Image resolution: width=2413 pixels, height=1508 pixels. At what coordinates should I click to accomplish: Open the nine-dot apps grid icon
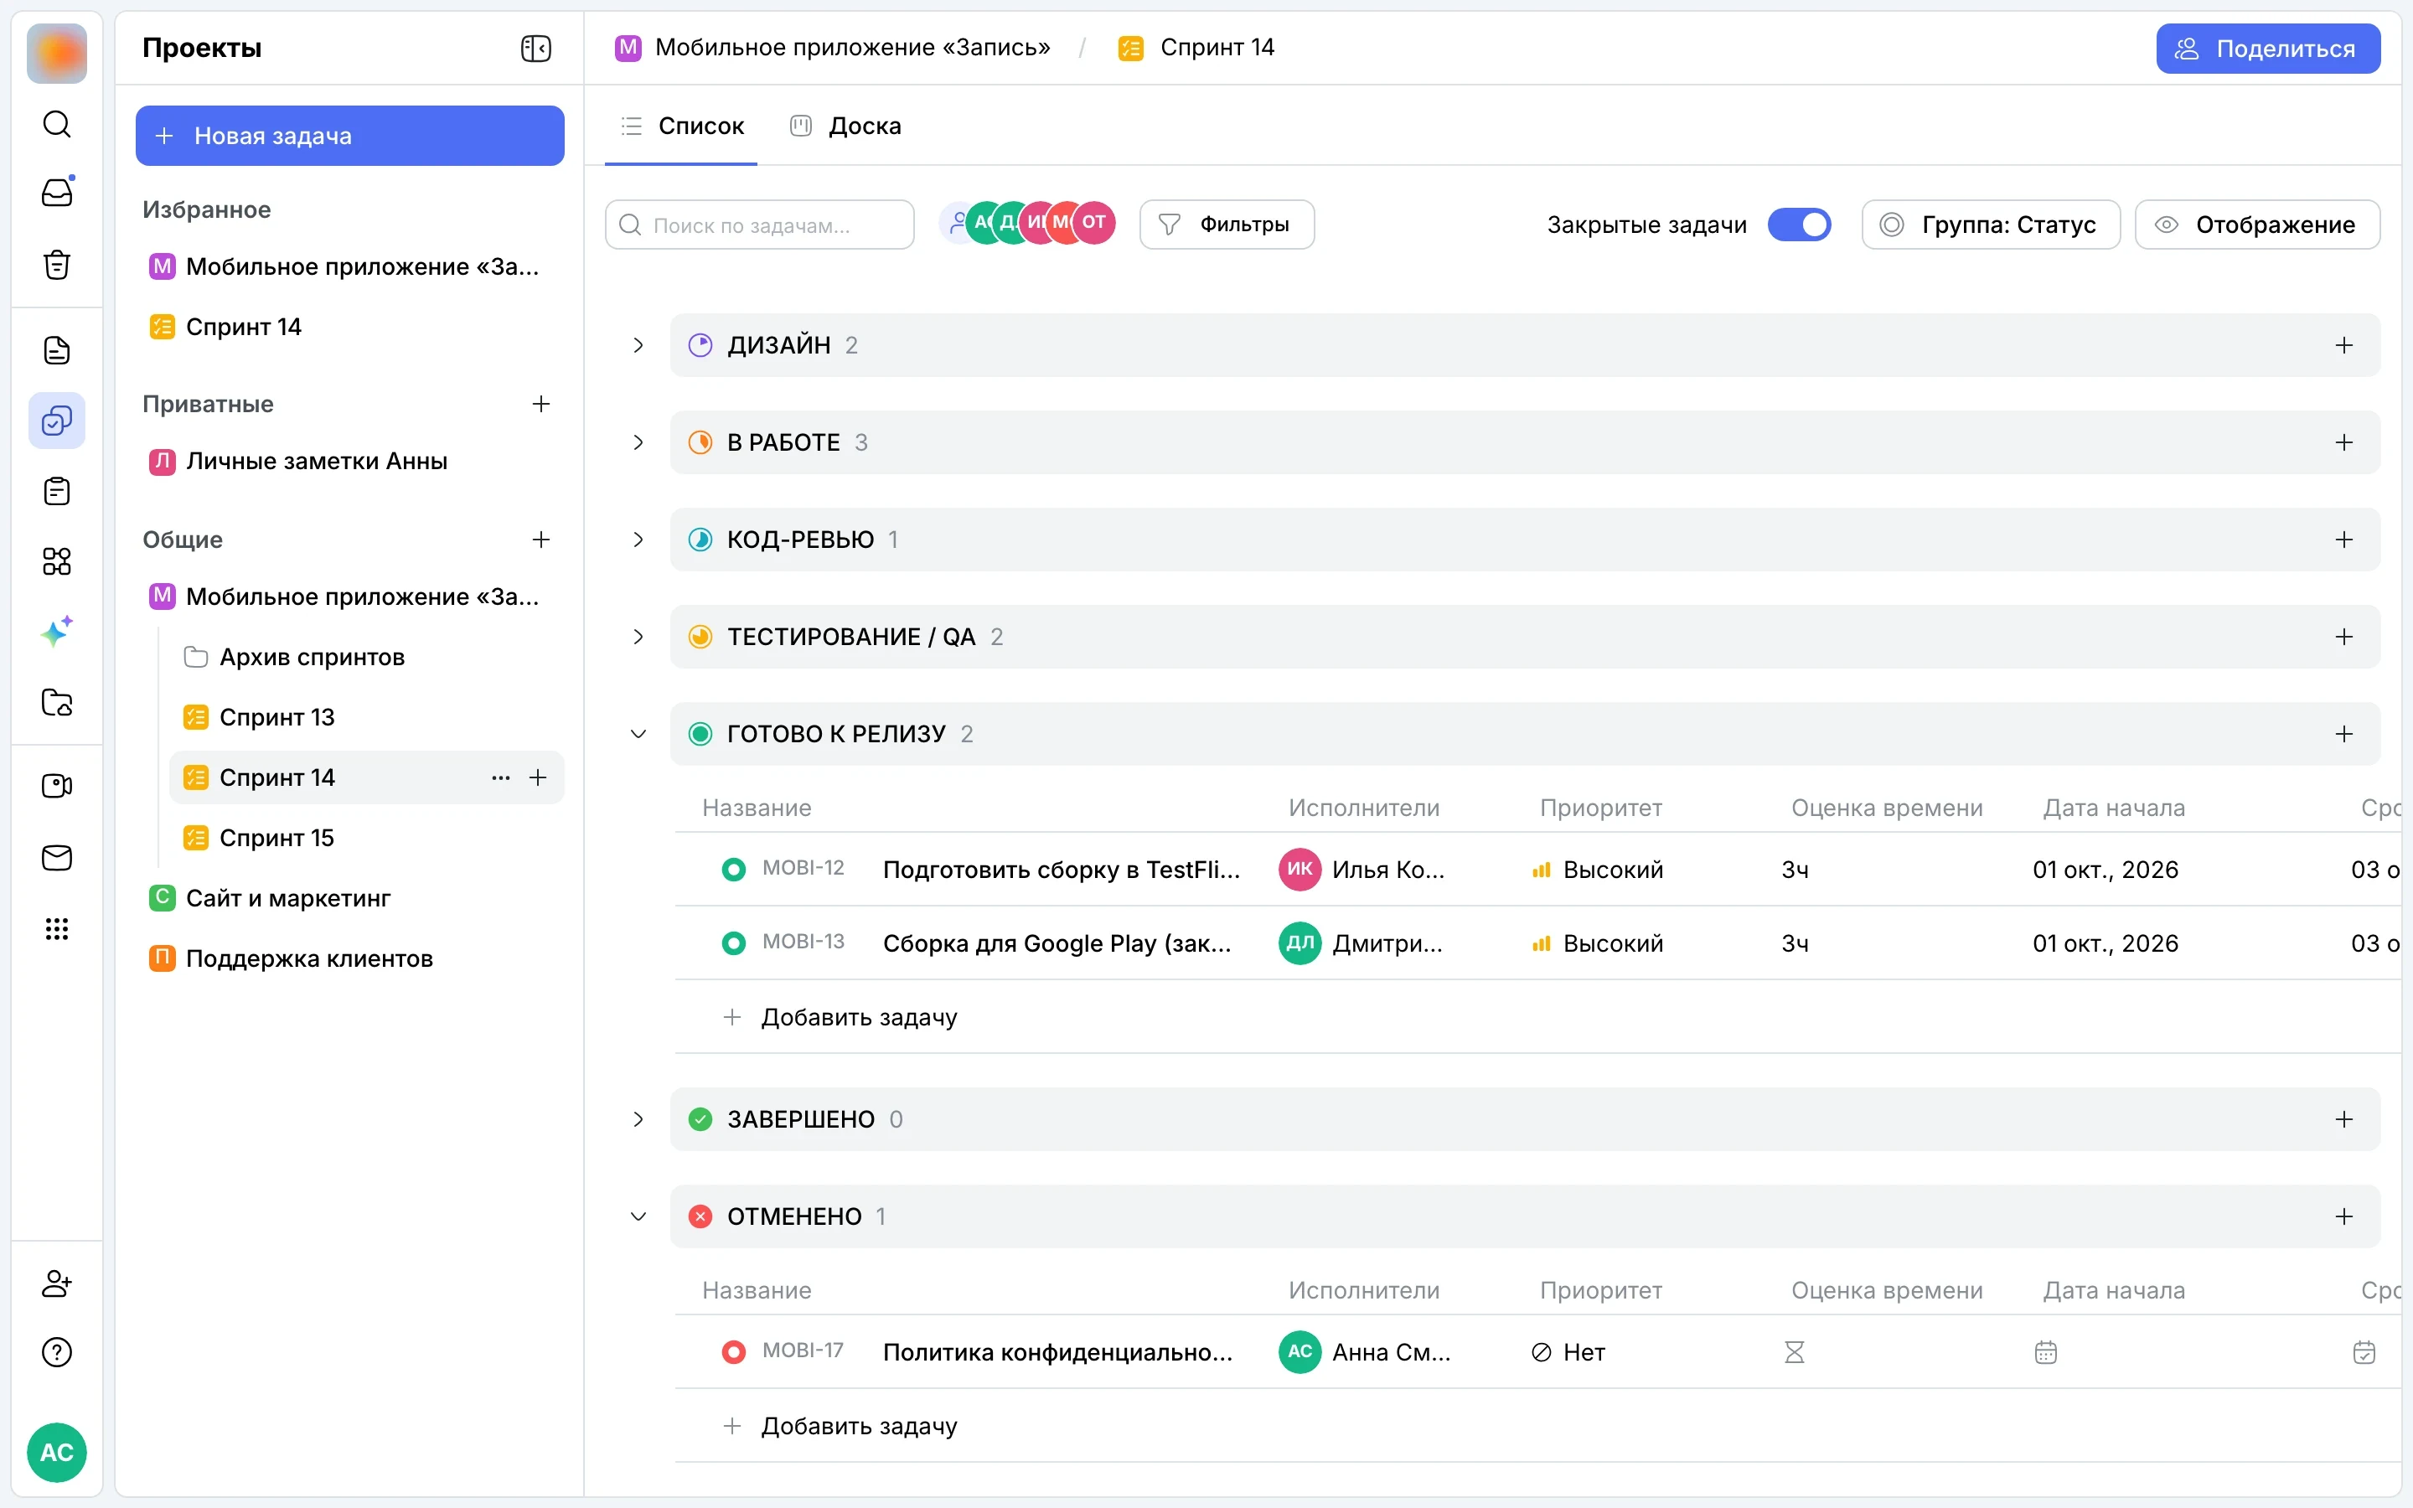click(57, 930)
